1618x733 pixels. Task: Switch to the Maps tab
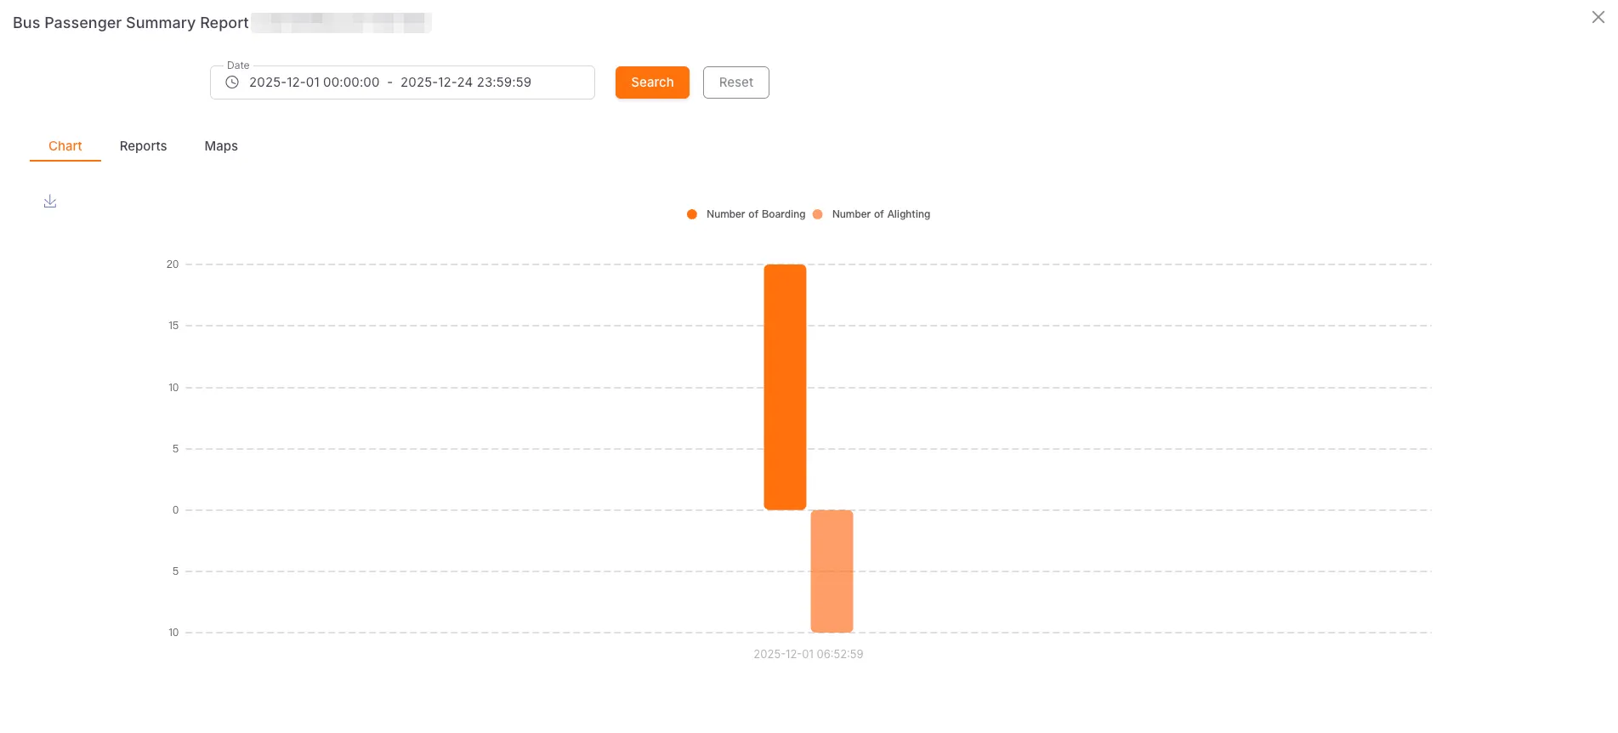coord(220,145)
